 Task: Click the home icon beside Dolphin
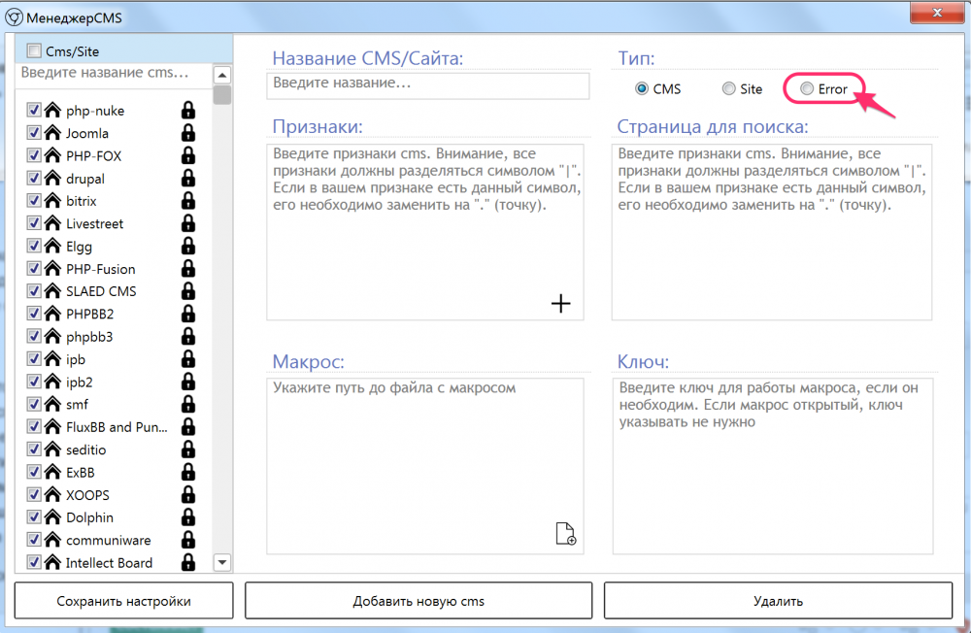point(53,516)
